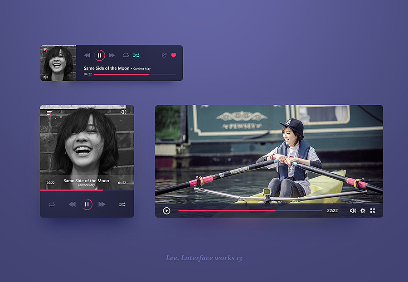Click song title in compact player
408x282 pixels.
click(x=107, y=68)
